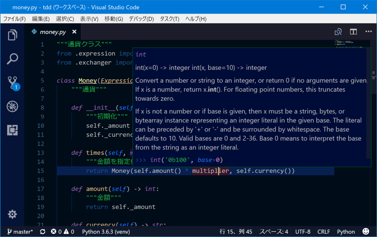Click .expression import on line 2
The height and width of the screenshot is (237, 377).
click(x=95, y=54)
